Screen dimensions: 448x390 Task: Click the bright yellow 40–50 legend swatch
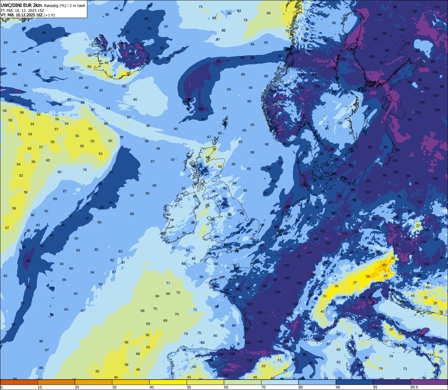click(168, 382)
